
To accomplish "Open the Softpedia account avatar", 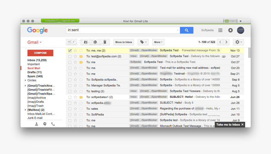I will tap(240, 30).
